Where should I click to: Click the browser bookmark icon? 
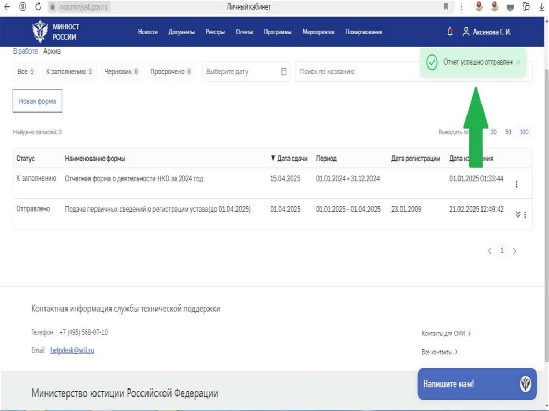tap(446, 6)
